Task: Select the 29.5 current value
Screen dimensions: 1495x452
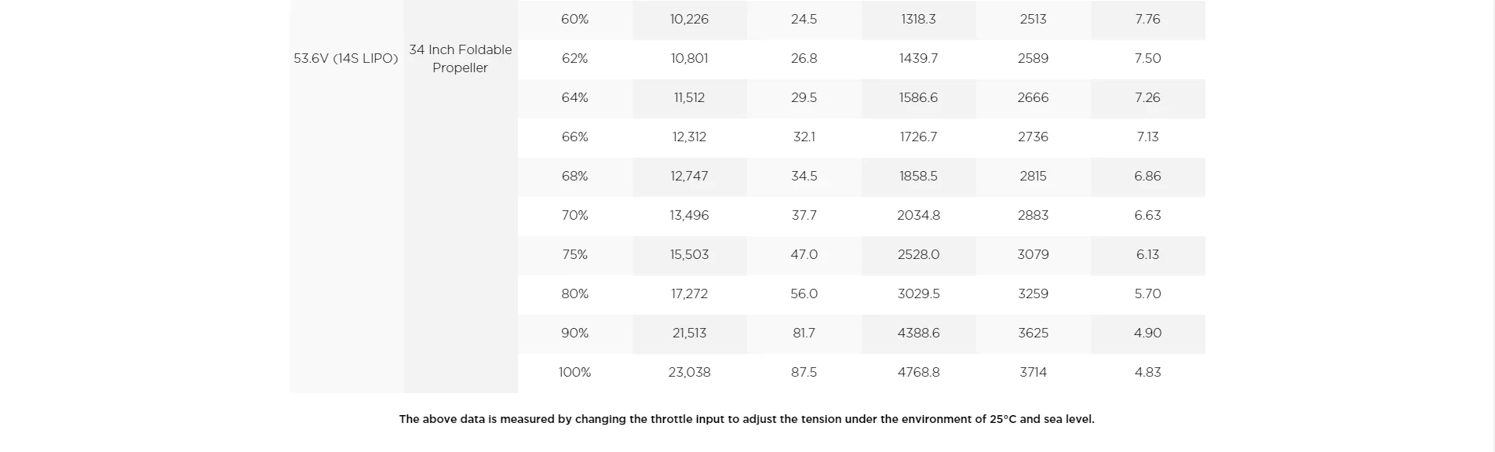Action: [x=804, y=98]
